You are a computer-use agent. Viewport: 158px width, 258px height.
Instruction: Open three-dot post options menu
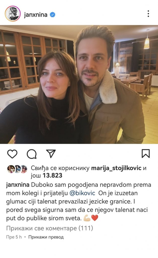(x=148, y=14)
